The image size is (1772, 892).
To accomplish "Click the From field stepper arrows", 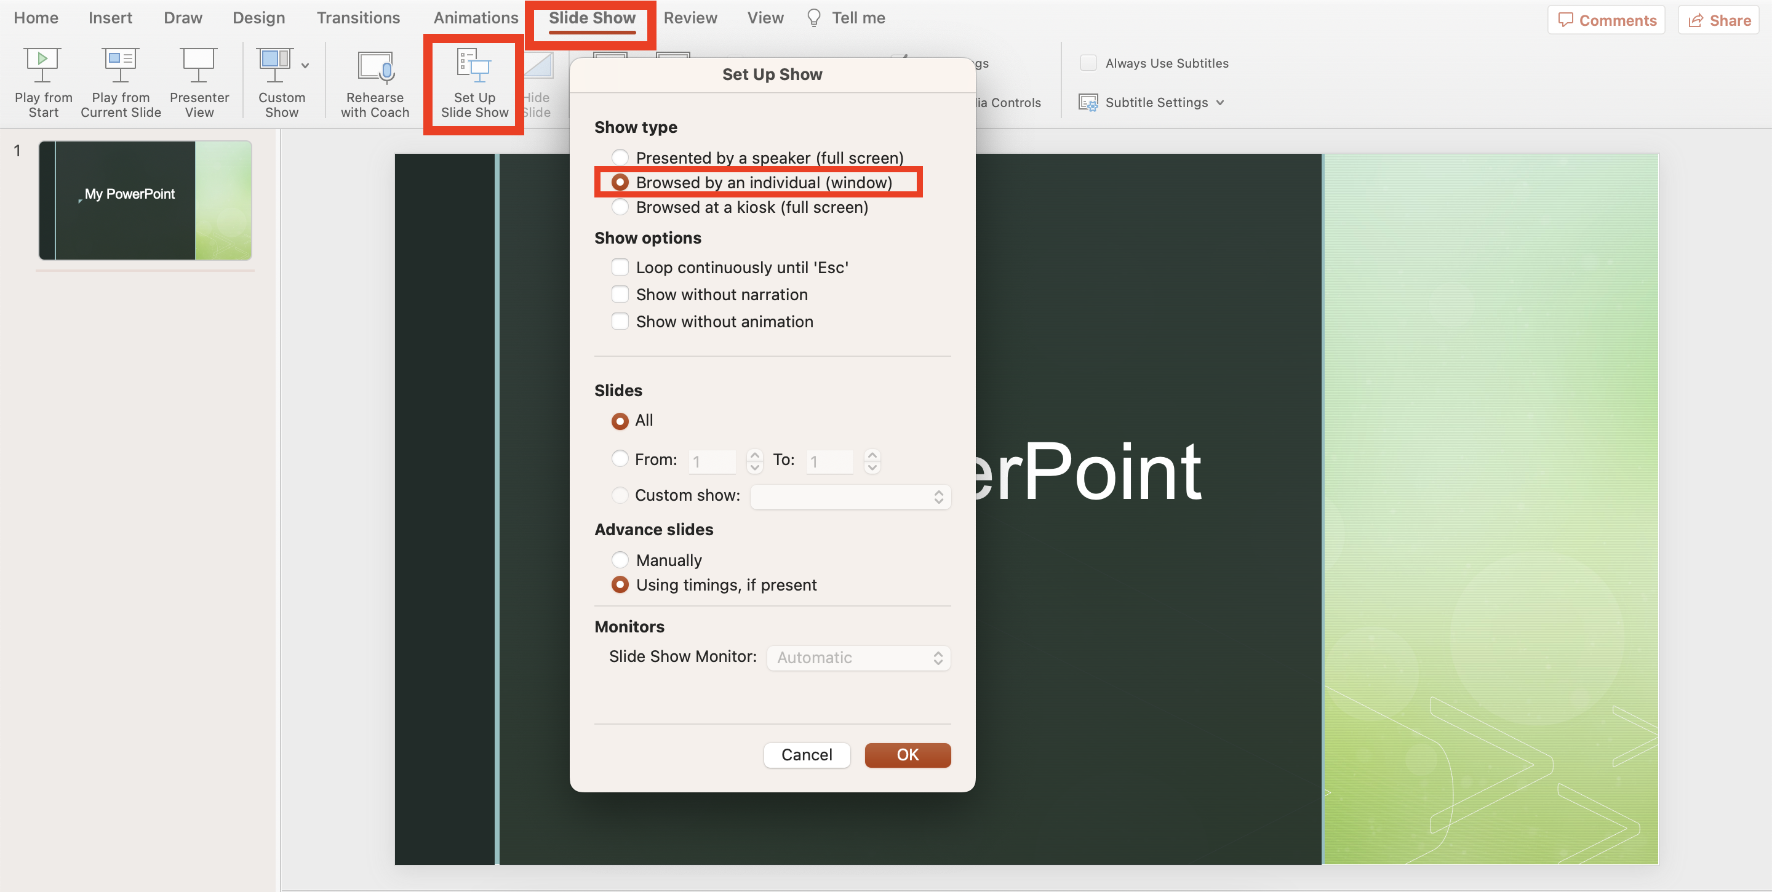I will [754, 461].
